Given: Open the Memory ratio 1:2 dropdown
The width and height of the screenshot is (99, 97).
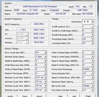Looking at the screenshot, I should [23, 42].
